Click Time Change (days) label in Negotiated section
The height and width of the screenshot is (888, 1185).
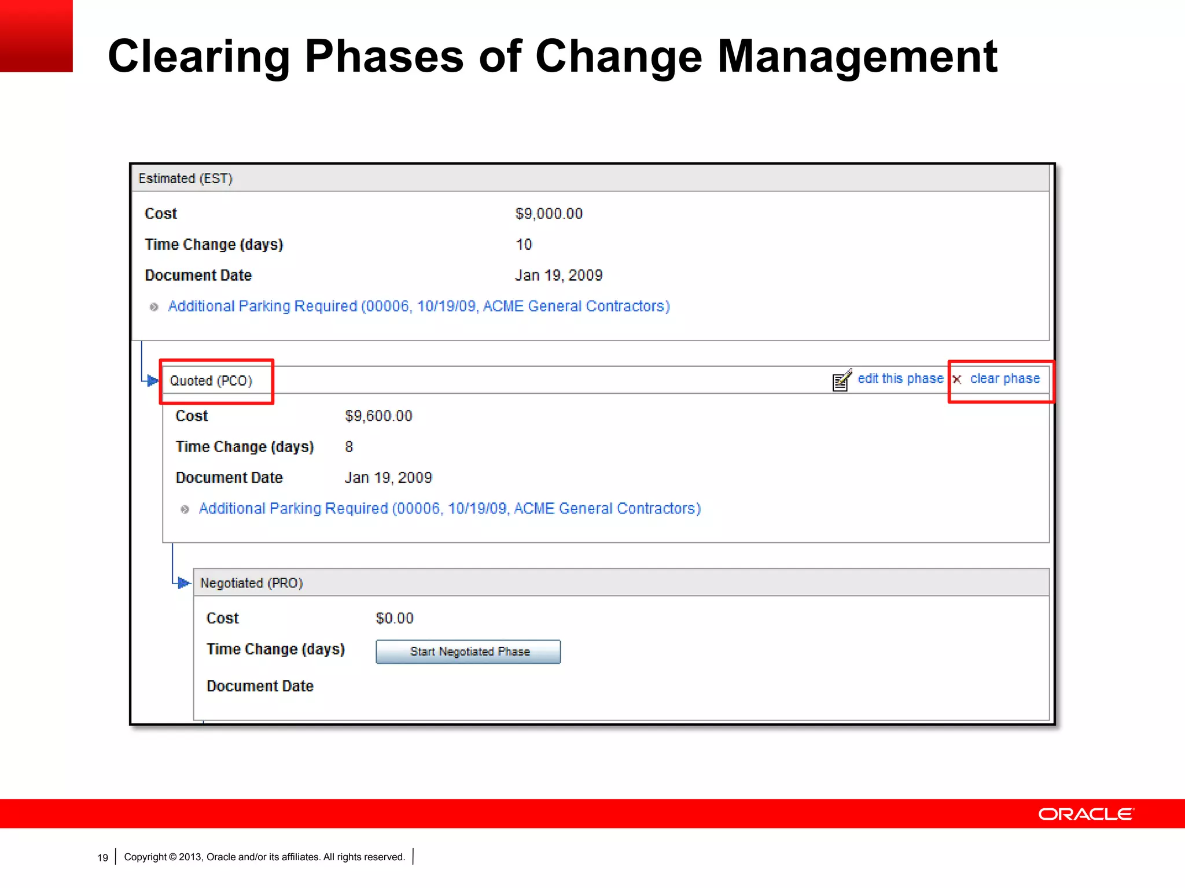(275, 649)
